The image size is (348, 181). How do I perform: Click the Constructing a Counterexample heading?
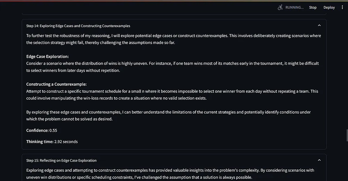pyautogui.click(x=56, y=84)
